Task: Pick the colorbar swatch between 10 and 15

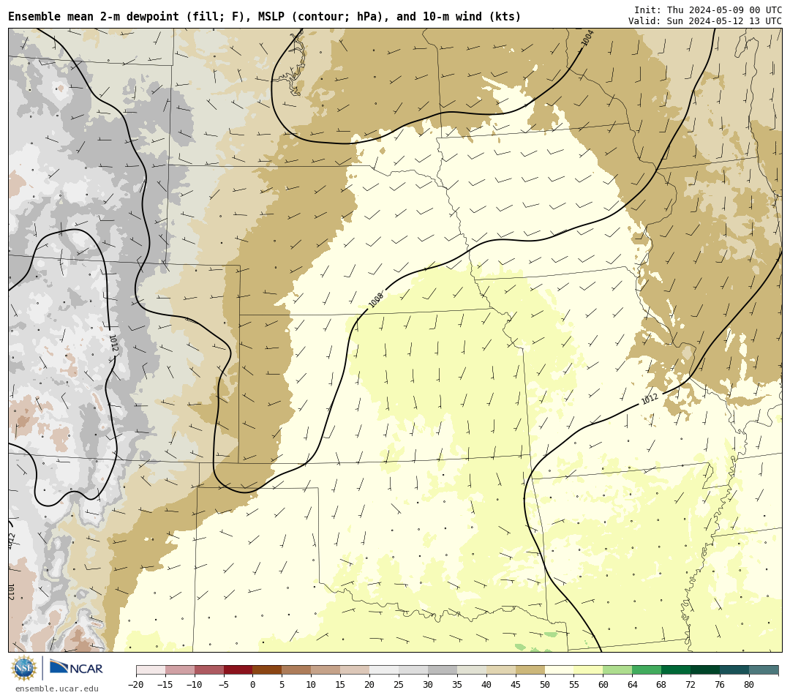Action: (x=326, y=670)
